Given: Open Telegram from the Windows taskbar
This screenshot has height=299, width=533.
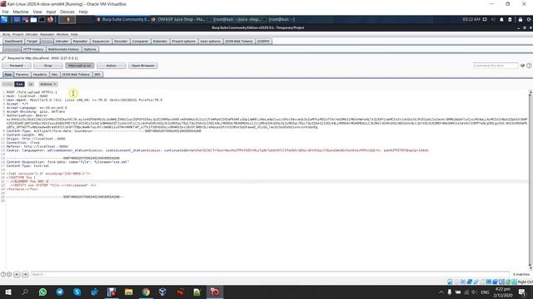Looking at the screenshot, I should click(60, 292).
